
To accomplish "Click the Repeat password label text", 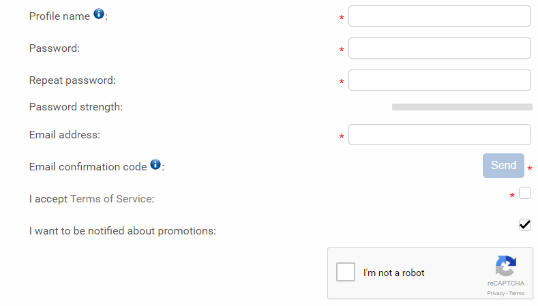I will [72, 80].
